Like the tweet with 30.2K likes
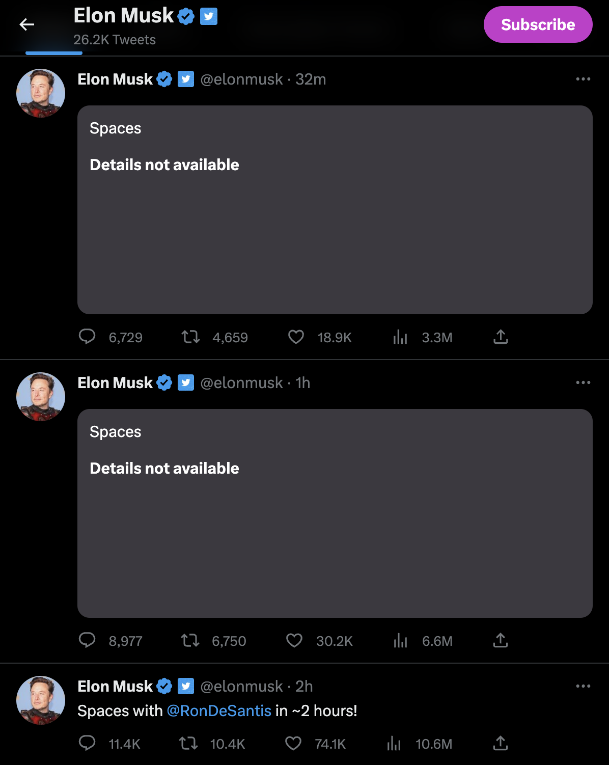The height and width of the screenshot is (765, 609). pos(294,640)
